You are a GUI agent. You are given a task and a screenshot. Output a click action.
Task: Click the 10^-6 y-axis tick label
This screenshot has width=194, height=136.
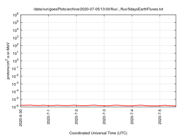point(15,107)
